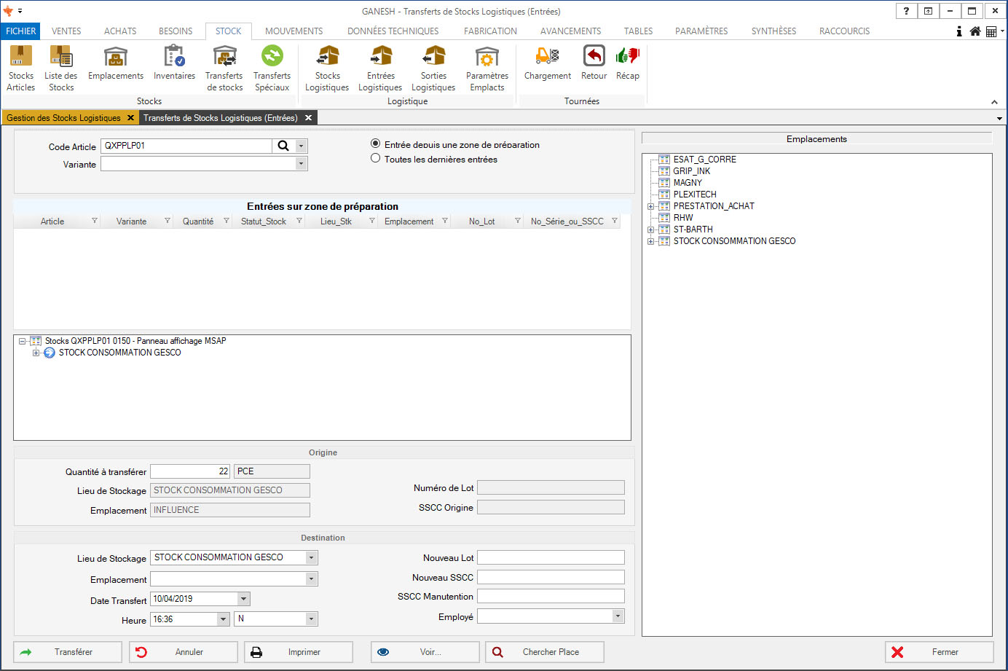Click the Chercher Place button

[x=544, y=652]
